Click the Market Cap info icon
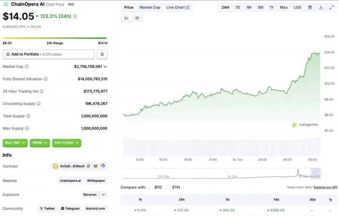 [27, 66]
